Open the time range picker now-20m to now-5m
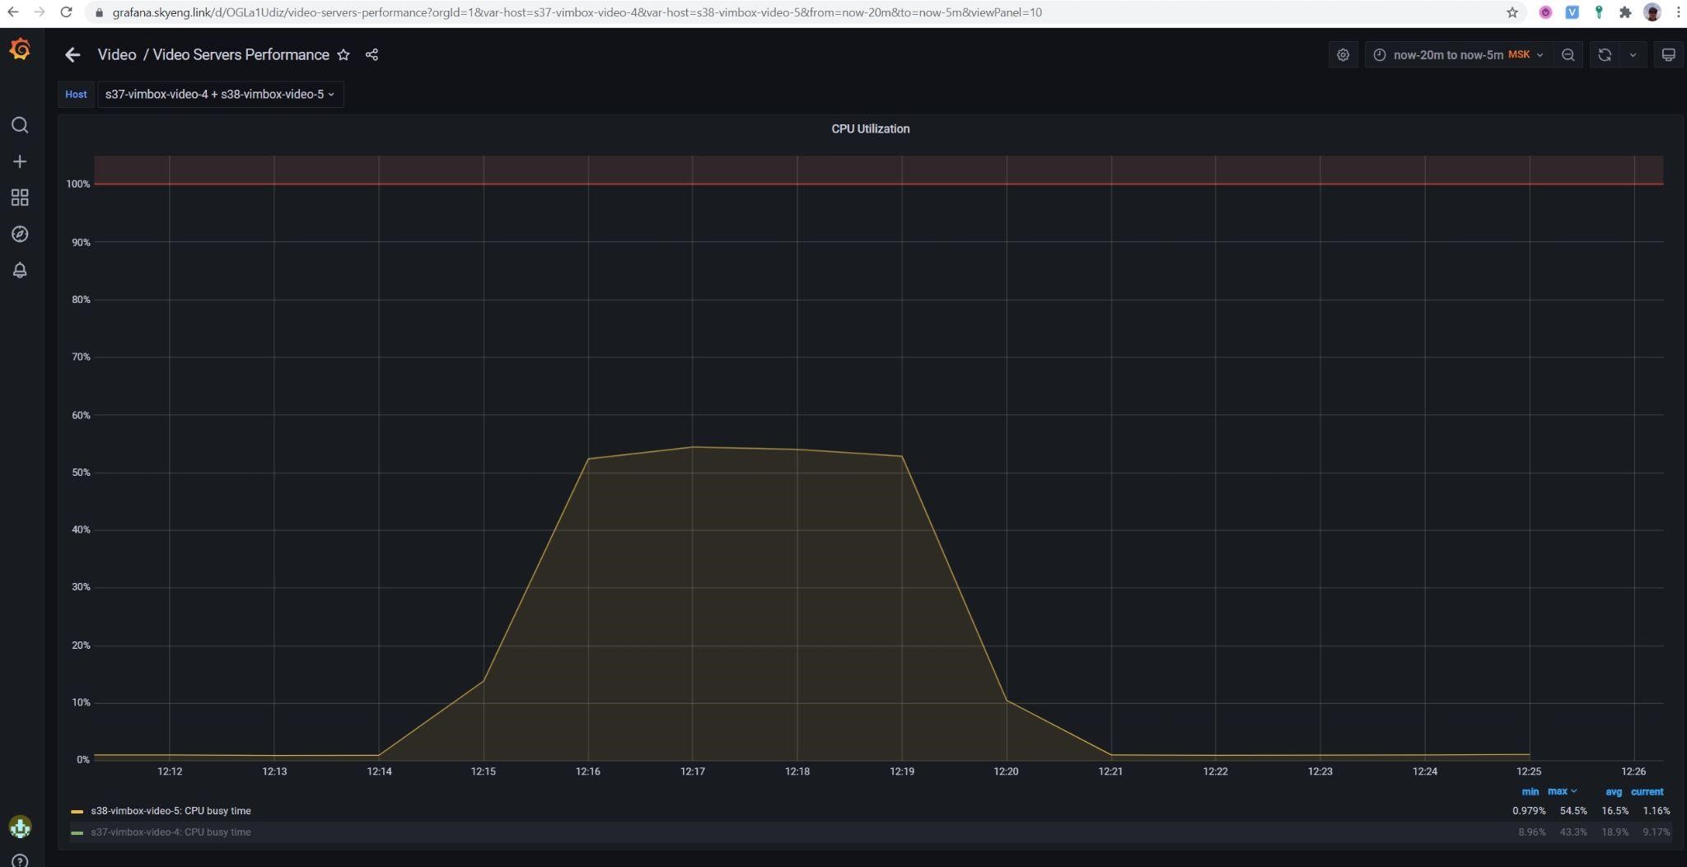Screen dimensions: 1687x867 pyautogui.click(x=1458, y=54)
